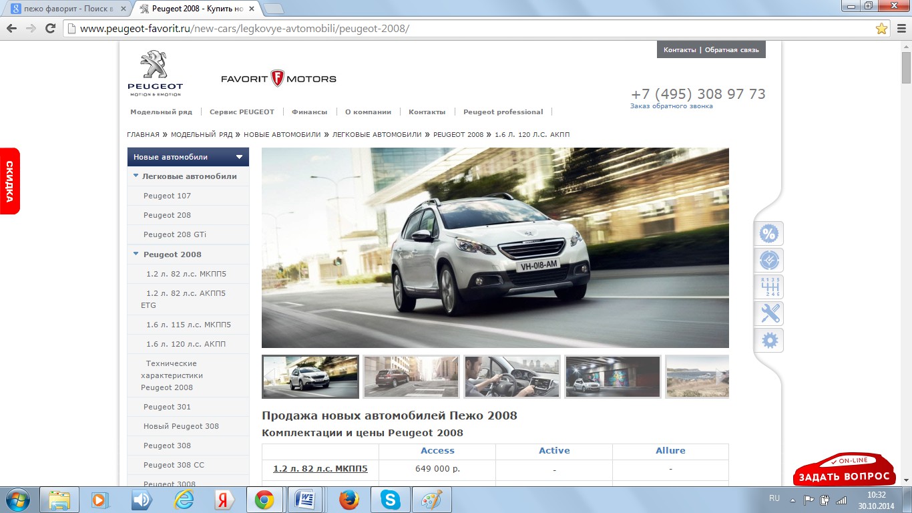Select Peugeot 107 in the sidebar
Screen dimensions: 912x513
point(167,196)
